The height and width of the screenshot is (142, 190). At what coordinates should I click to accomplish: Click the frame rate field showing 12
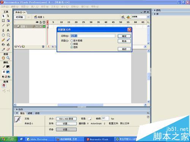click(105, 118)
